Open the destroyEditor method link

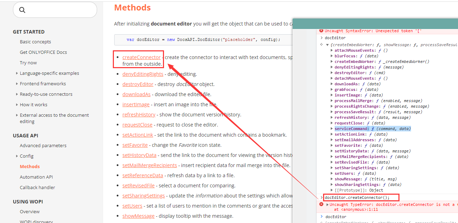[138, 84]
